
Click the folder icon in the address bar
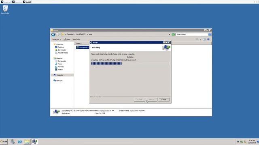click(x=63, y=34)
